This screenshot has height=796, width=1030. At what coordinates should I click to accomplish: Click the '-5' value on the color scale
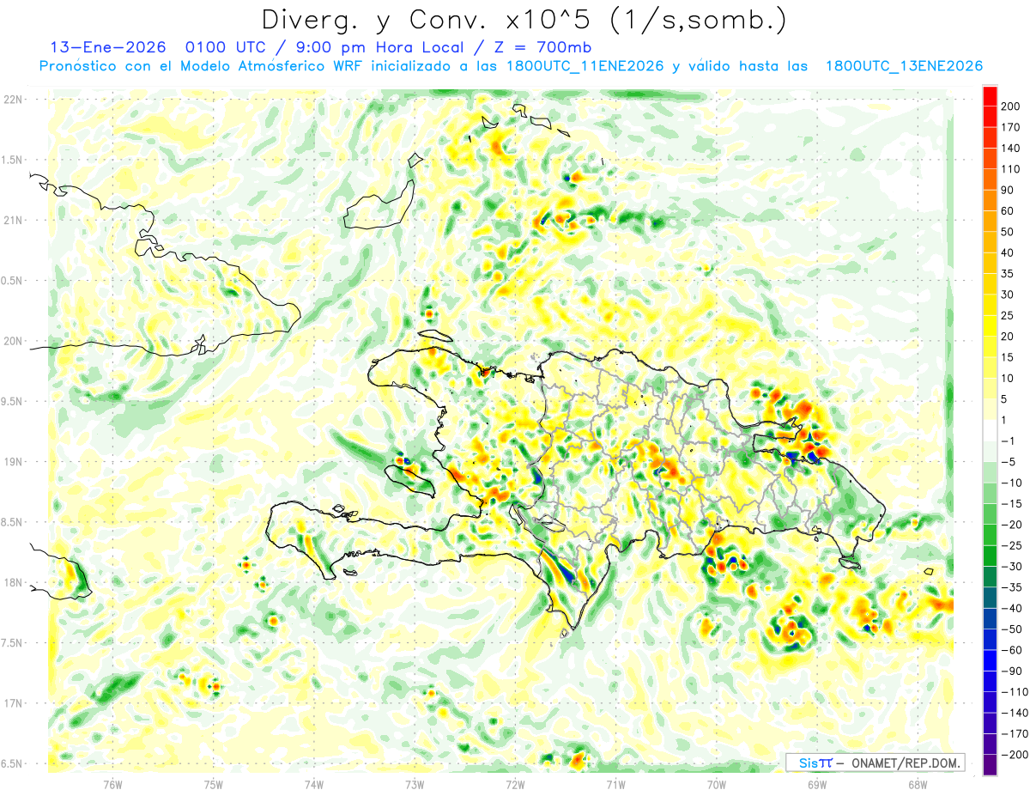[x=1008, y=461]
